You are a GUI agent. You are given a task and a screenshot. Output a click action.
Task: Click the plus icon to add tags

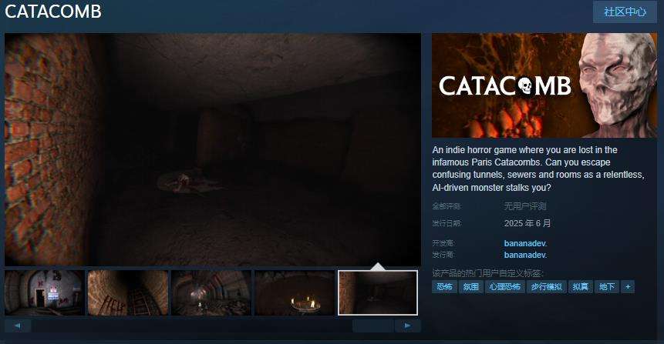pyautogui.click(x=628, y=287)
